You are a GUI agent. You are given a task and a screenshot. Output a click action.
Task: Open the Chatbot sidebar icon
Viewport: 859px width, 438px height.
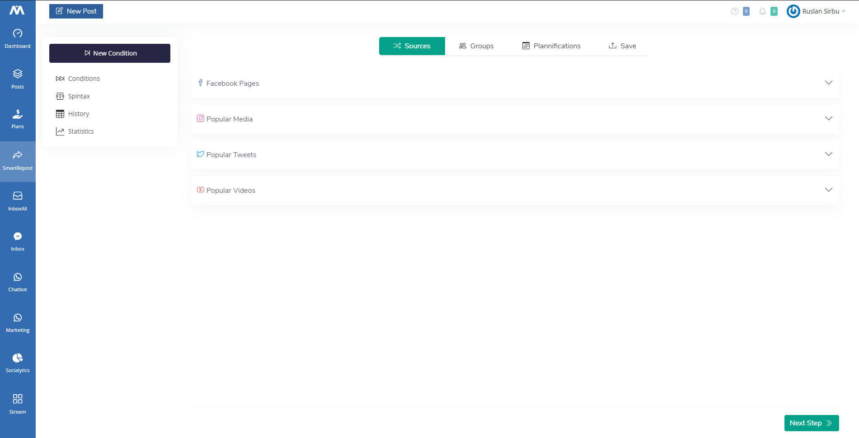click(x=18, y=277)
